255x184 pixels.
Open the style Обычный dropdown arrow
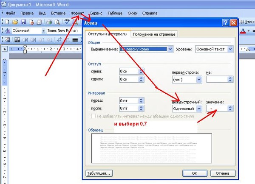click(43, 31)
